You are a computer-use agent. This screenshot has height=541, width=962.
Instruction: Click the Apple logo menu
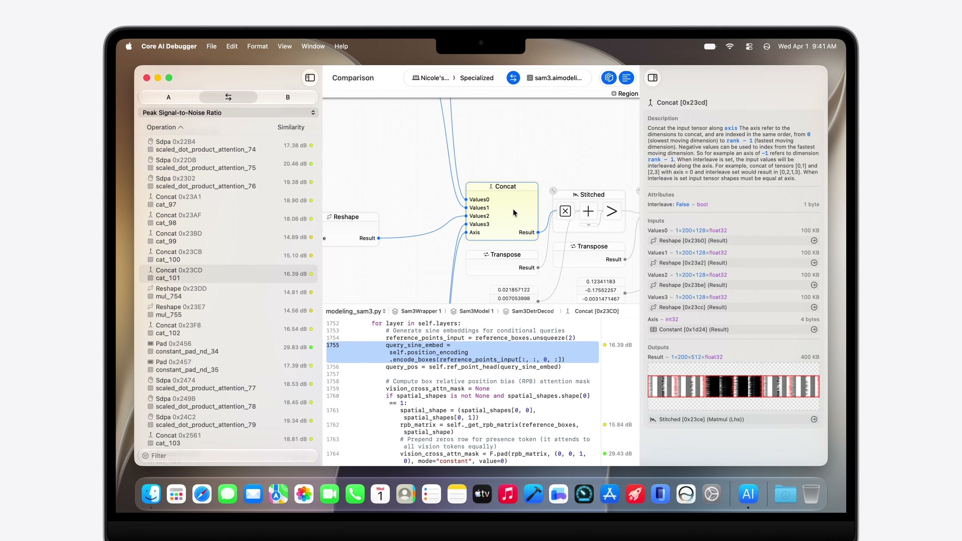[x=129, y=47]
